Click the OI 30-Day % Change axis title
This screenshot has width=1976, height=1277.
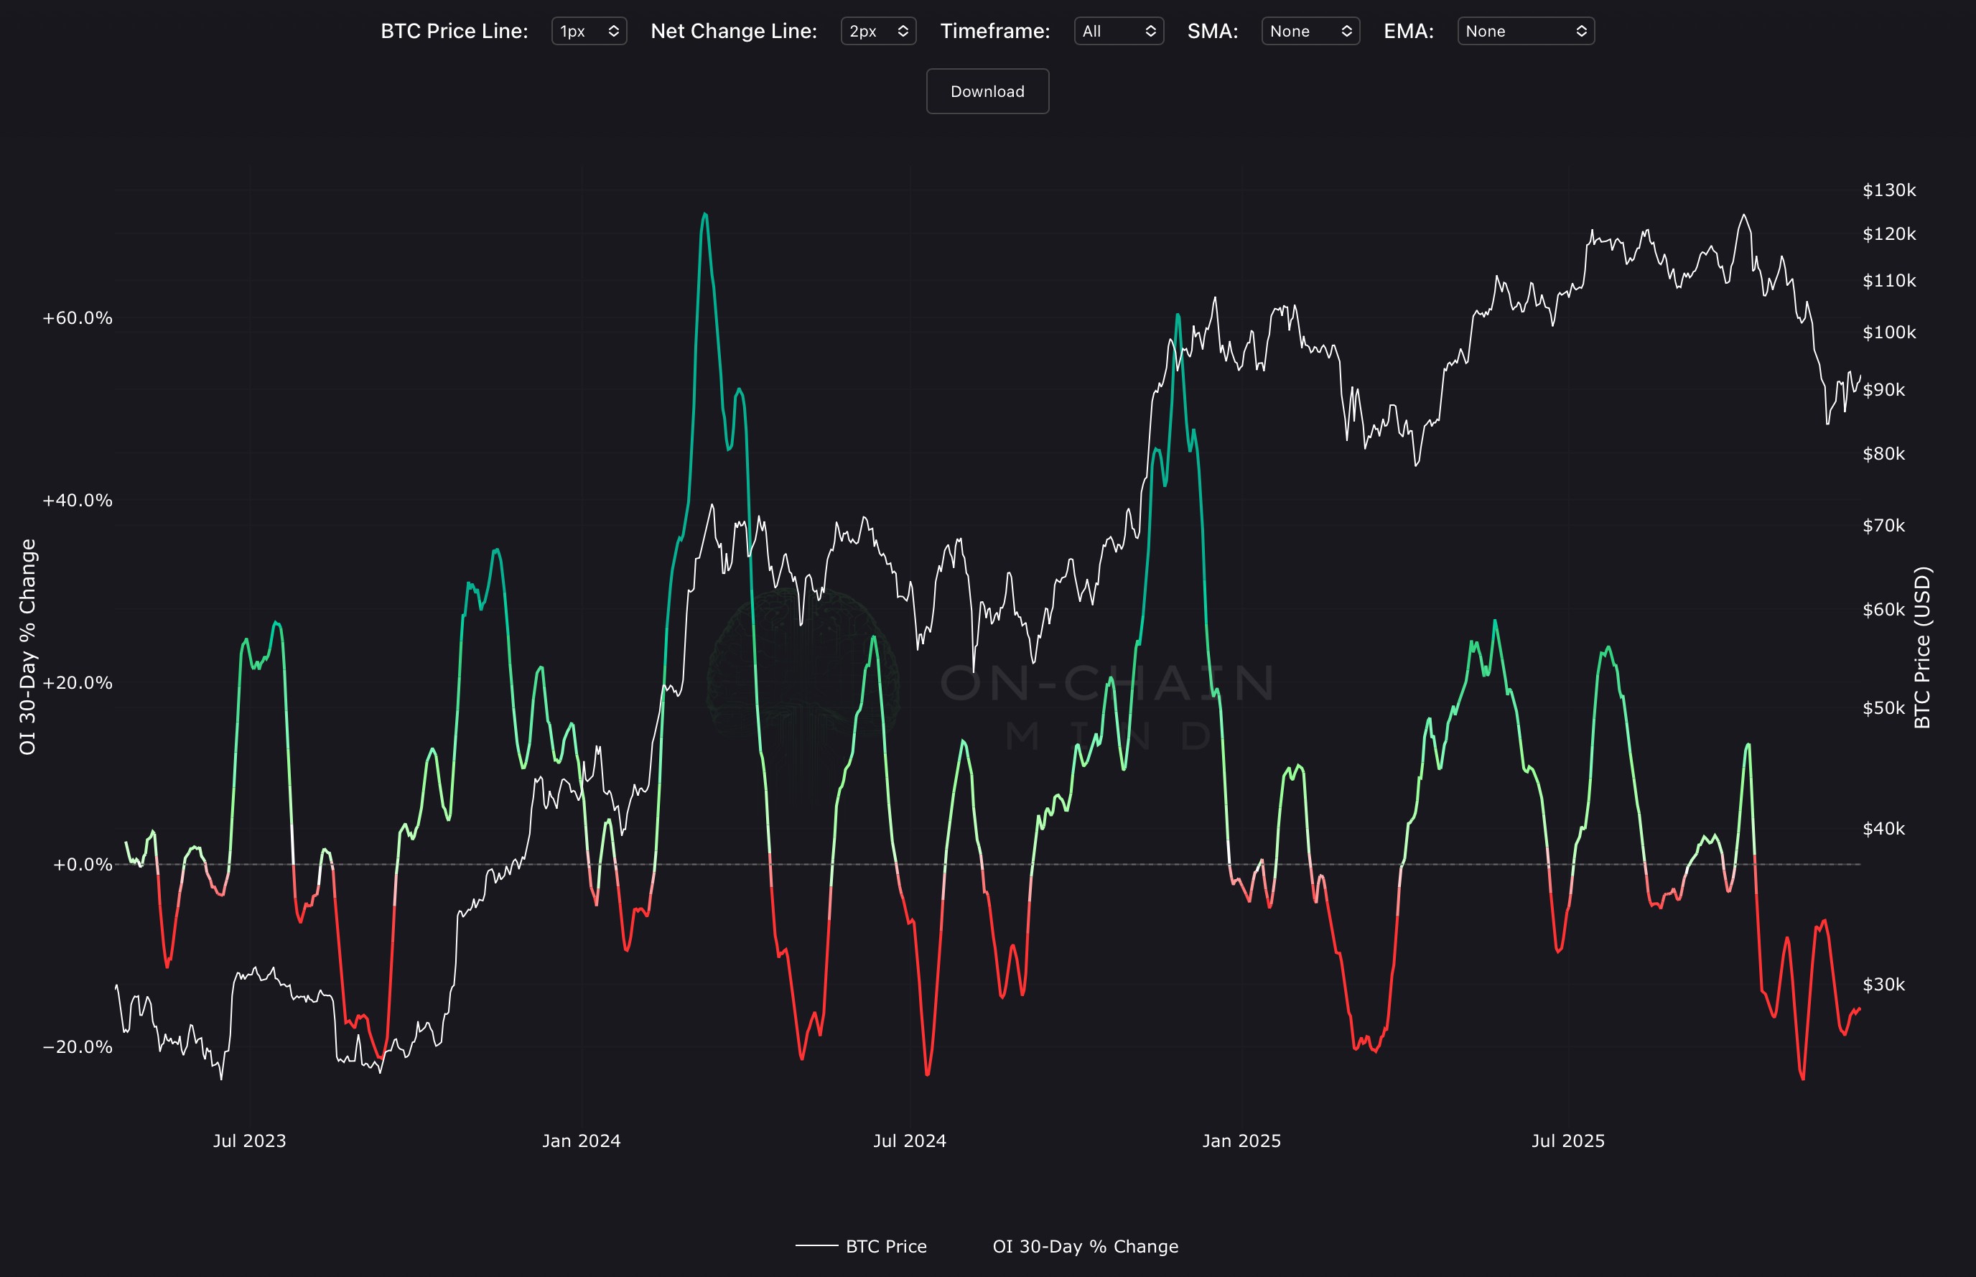click(x=27, y=647)
